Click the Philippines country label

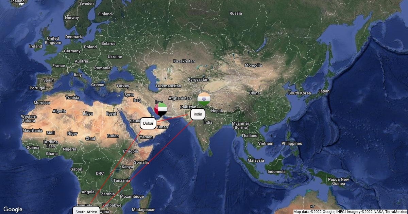pyautogui.click(x=291, y=143)
